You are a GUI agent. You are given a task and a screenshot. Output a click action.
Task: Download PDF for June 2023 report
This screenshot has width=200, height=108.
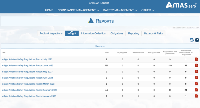196,65
